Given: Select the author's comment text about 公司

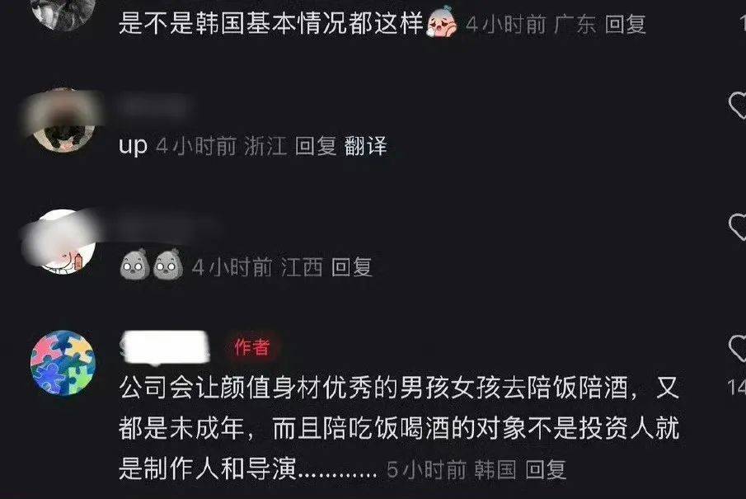Looking at the screenshot, I should pyautogui.click(x=399, y=428).
